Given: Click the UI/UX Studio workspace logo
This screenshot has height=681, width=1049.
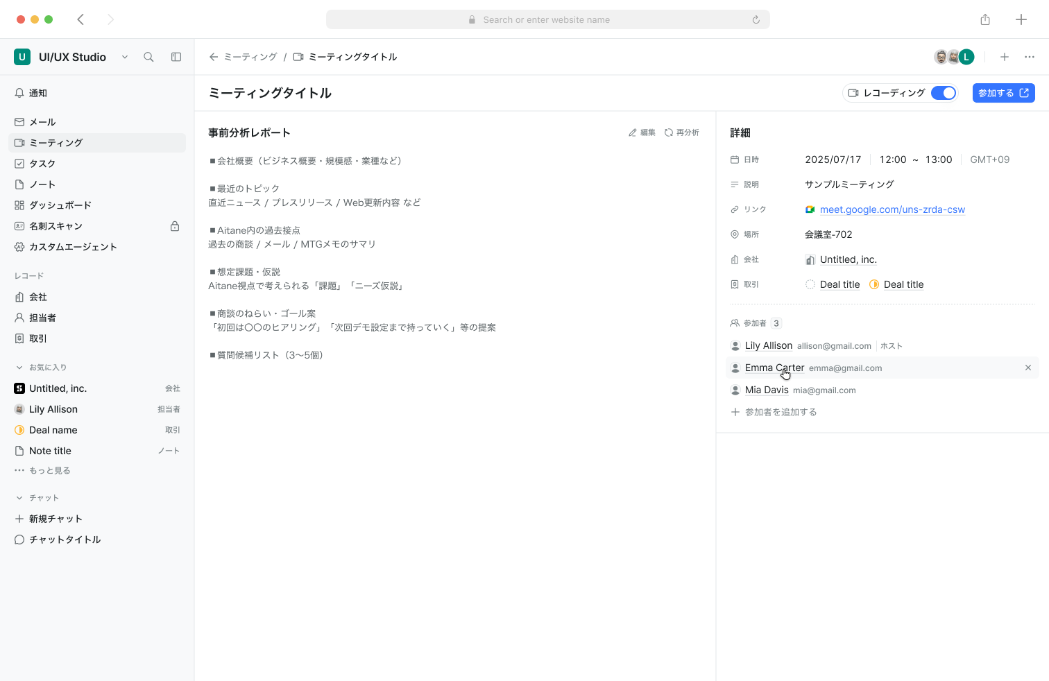Looking at the screenshot, I should coord(22,57).
